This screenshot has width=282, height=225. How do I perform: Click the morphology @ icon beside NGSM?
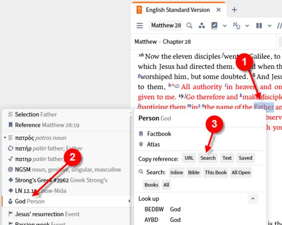(11, 170)
